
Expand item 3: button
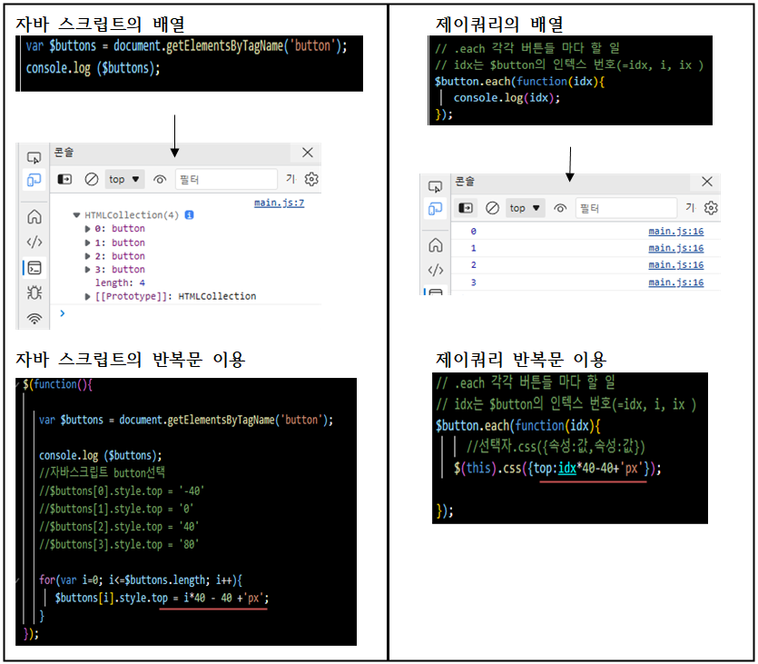coord(87,270)
